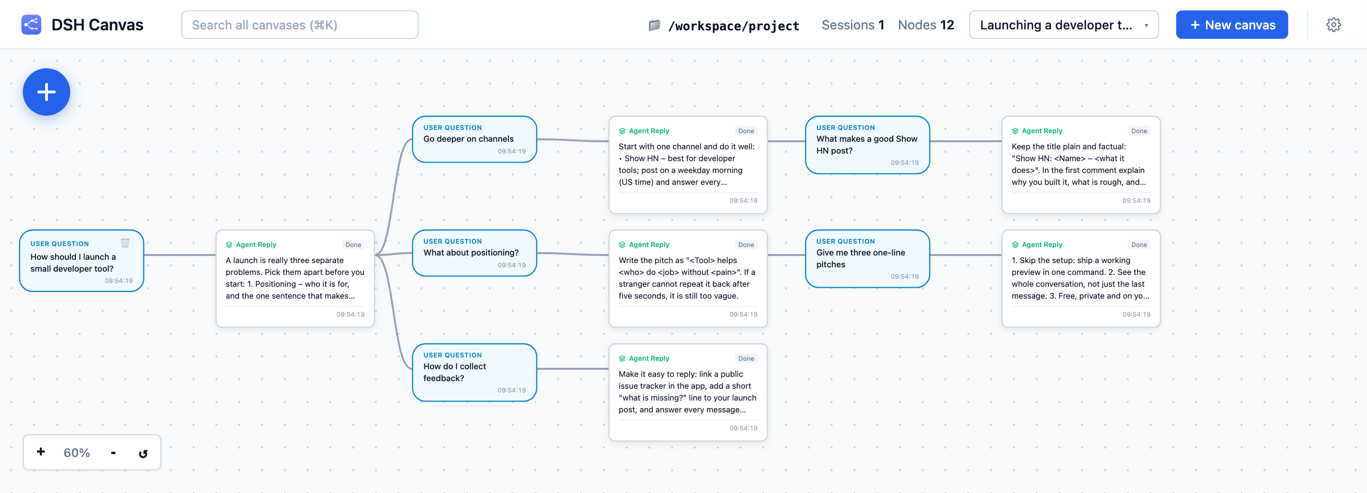Image resolution: width=1367 pixels, height=493 pixels.
Task: Click the DSH Canvas title text
Action: [x=97, y=25]
